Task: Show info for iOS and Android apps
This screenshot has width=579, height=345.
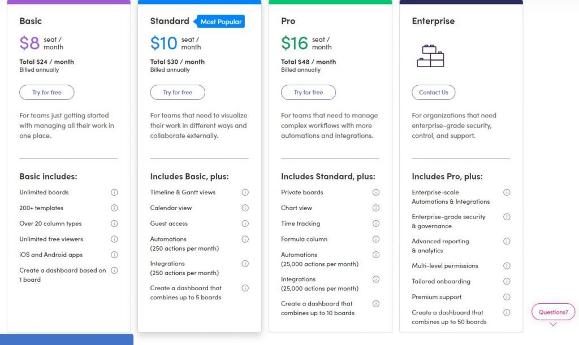Action: [x=114, y=255]
